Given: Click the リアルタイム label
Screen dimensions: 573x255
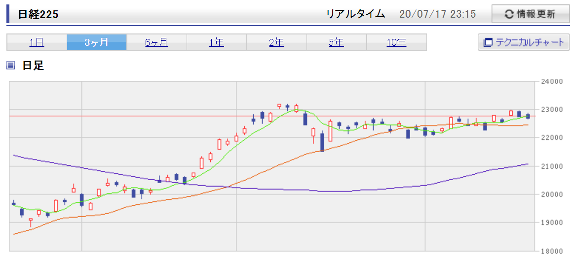Looking at the screenshot, I should (x=355, y=14).
